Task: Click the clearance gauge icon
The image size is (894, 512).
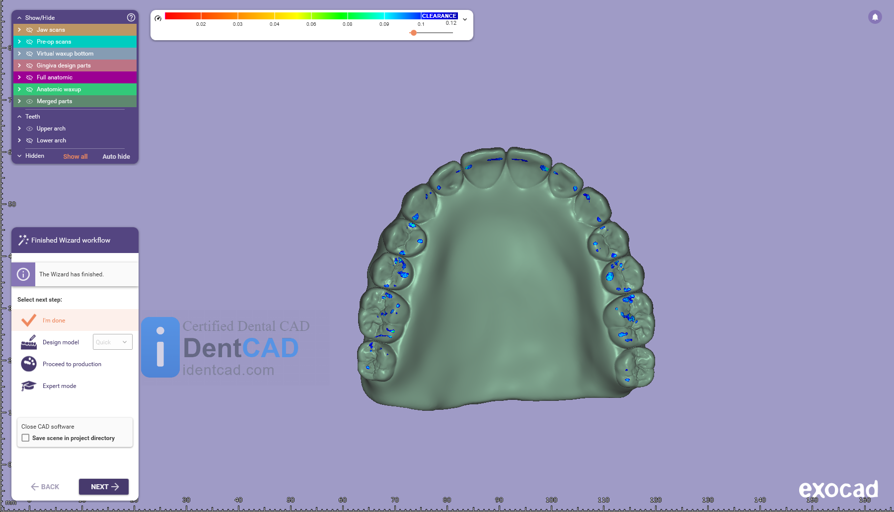Action: tap(158, 18)
